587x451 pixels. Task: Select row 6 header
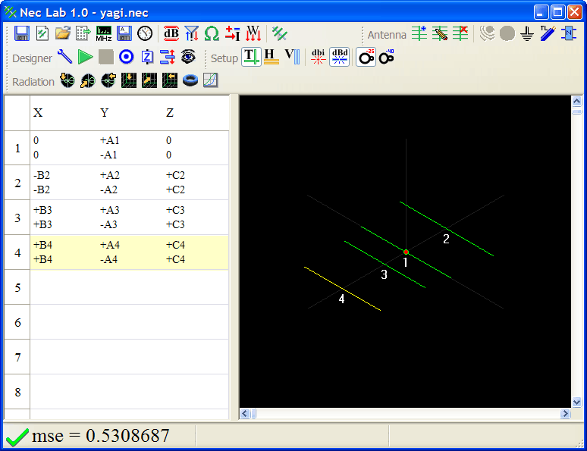[x=17, y=322]
